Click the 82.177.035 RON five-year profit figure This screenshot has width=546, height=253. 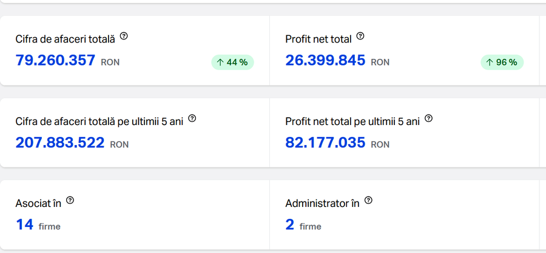click(x=325, y=143)
